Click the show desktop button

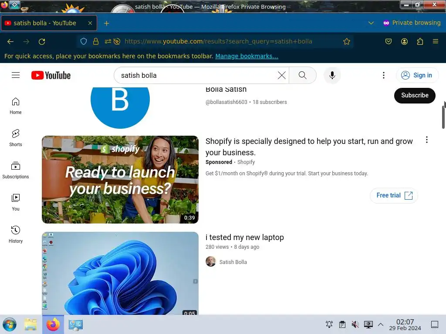[435, 324]
